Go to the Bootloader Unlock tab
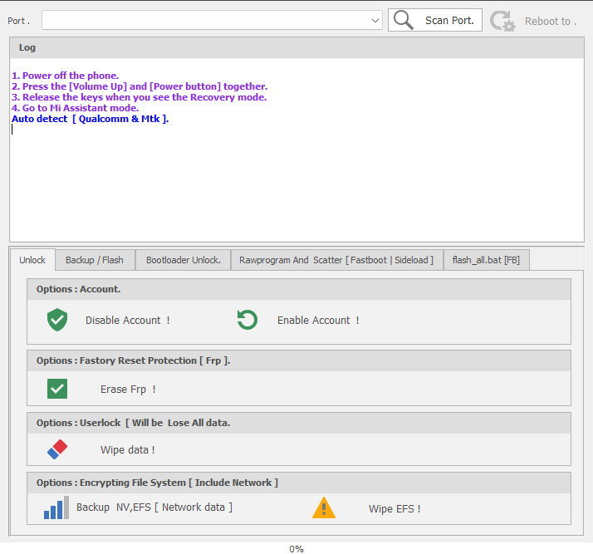 coord(184,260)
